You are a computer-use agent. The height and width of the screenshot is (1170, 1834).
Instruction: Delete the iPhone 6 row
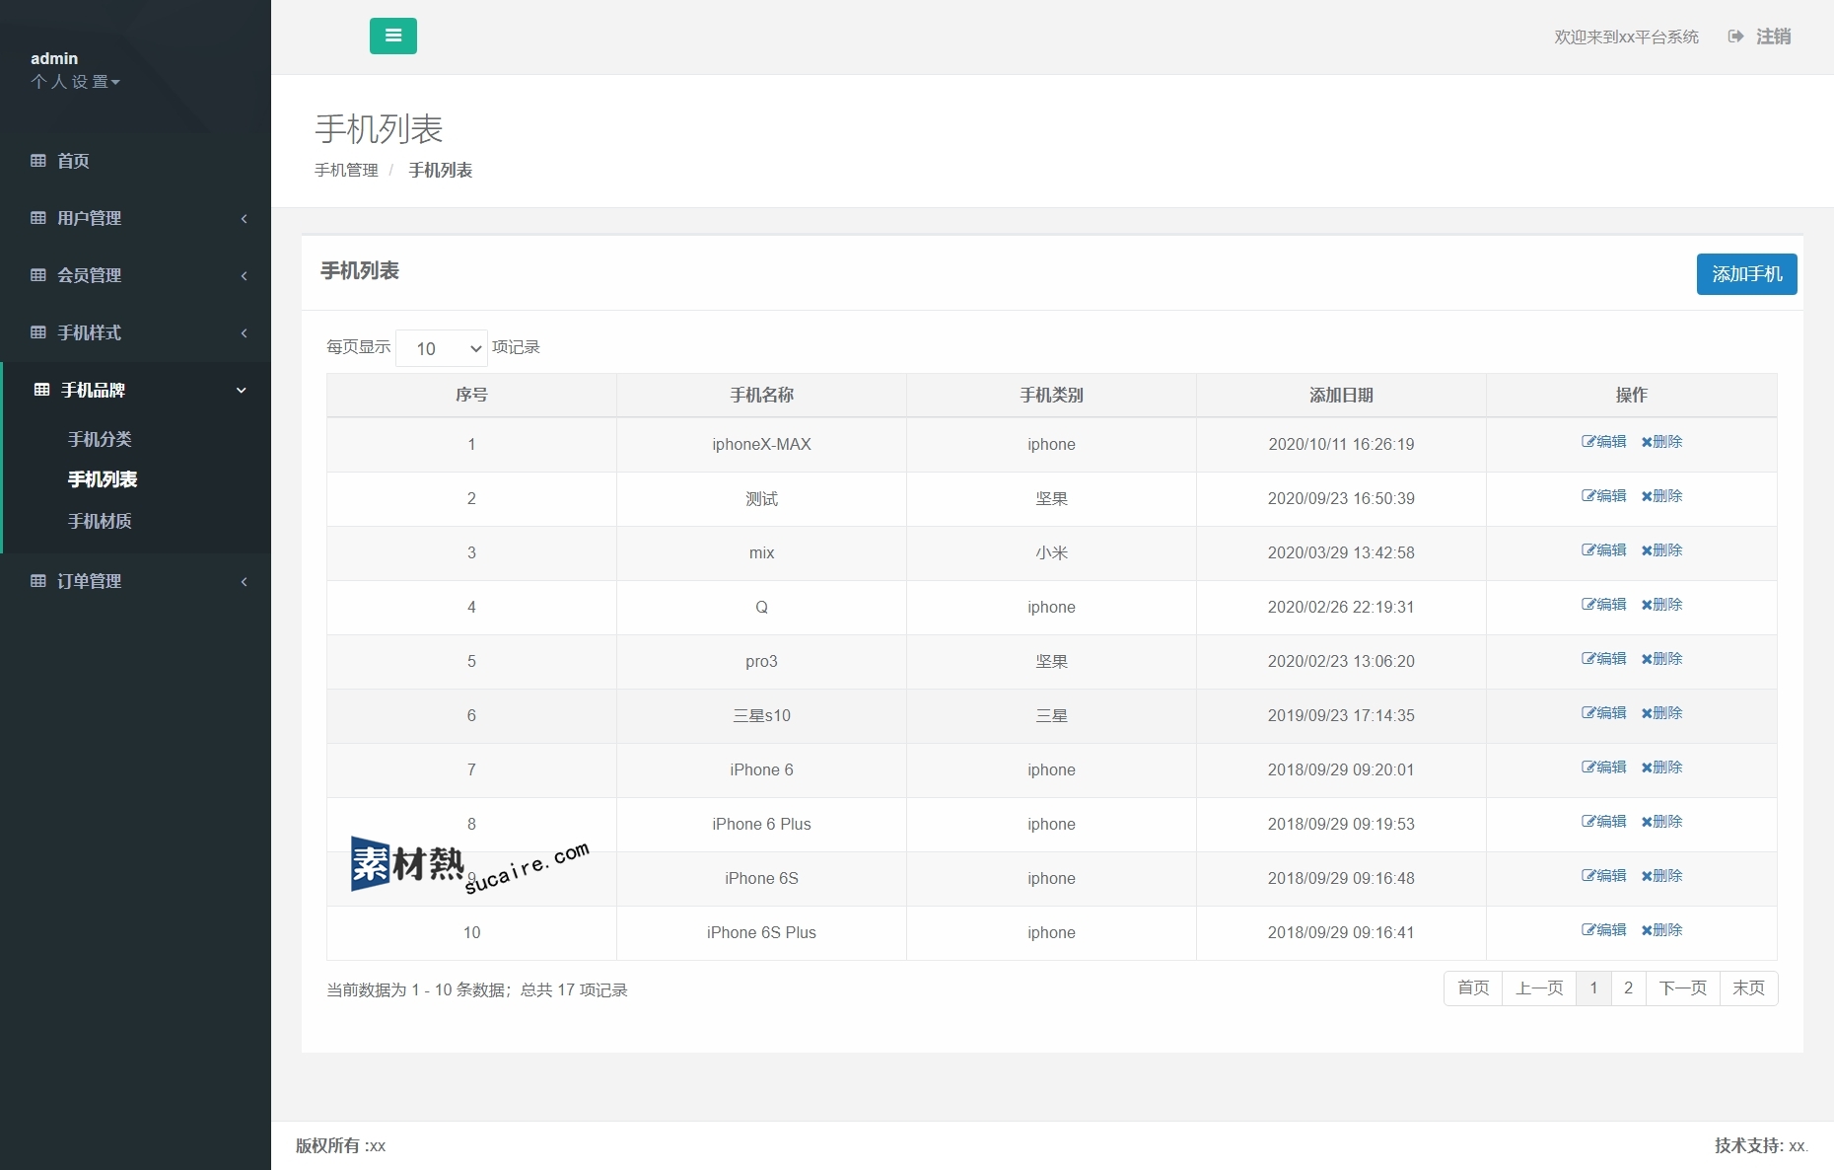click(1661, 768)
